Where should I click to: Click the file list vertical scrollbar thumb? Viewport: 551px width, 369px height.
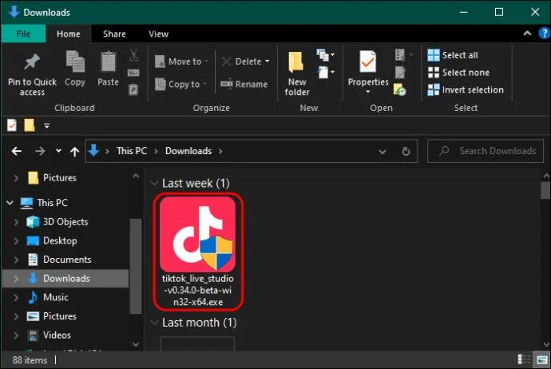545,190
